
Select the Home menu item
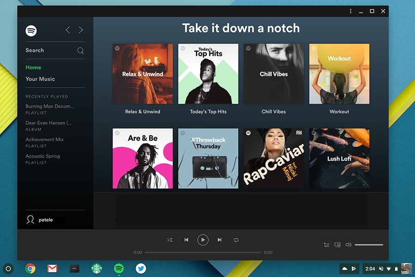tap(33, 67)
